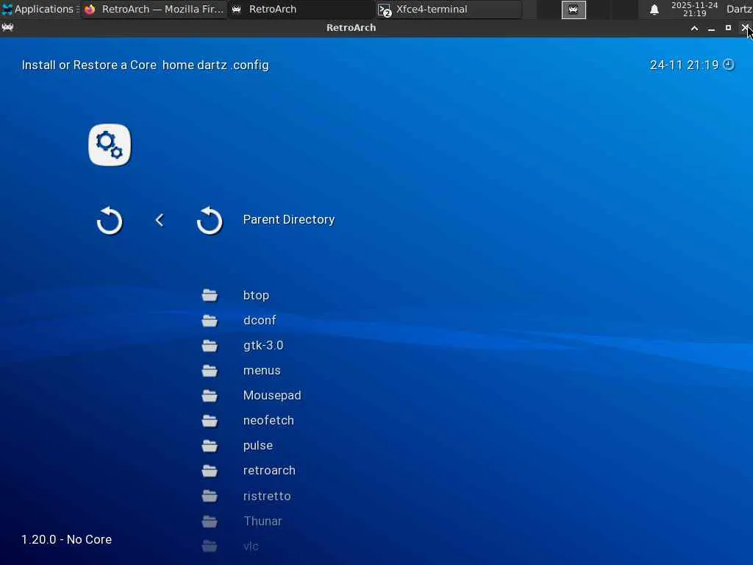Minimize the RetroArch window

(711, 29)
